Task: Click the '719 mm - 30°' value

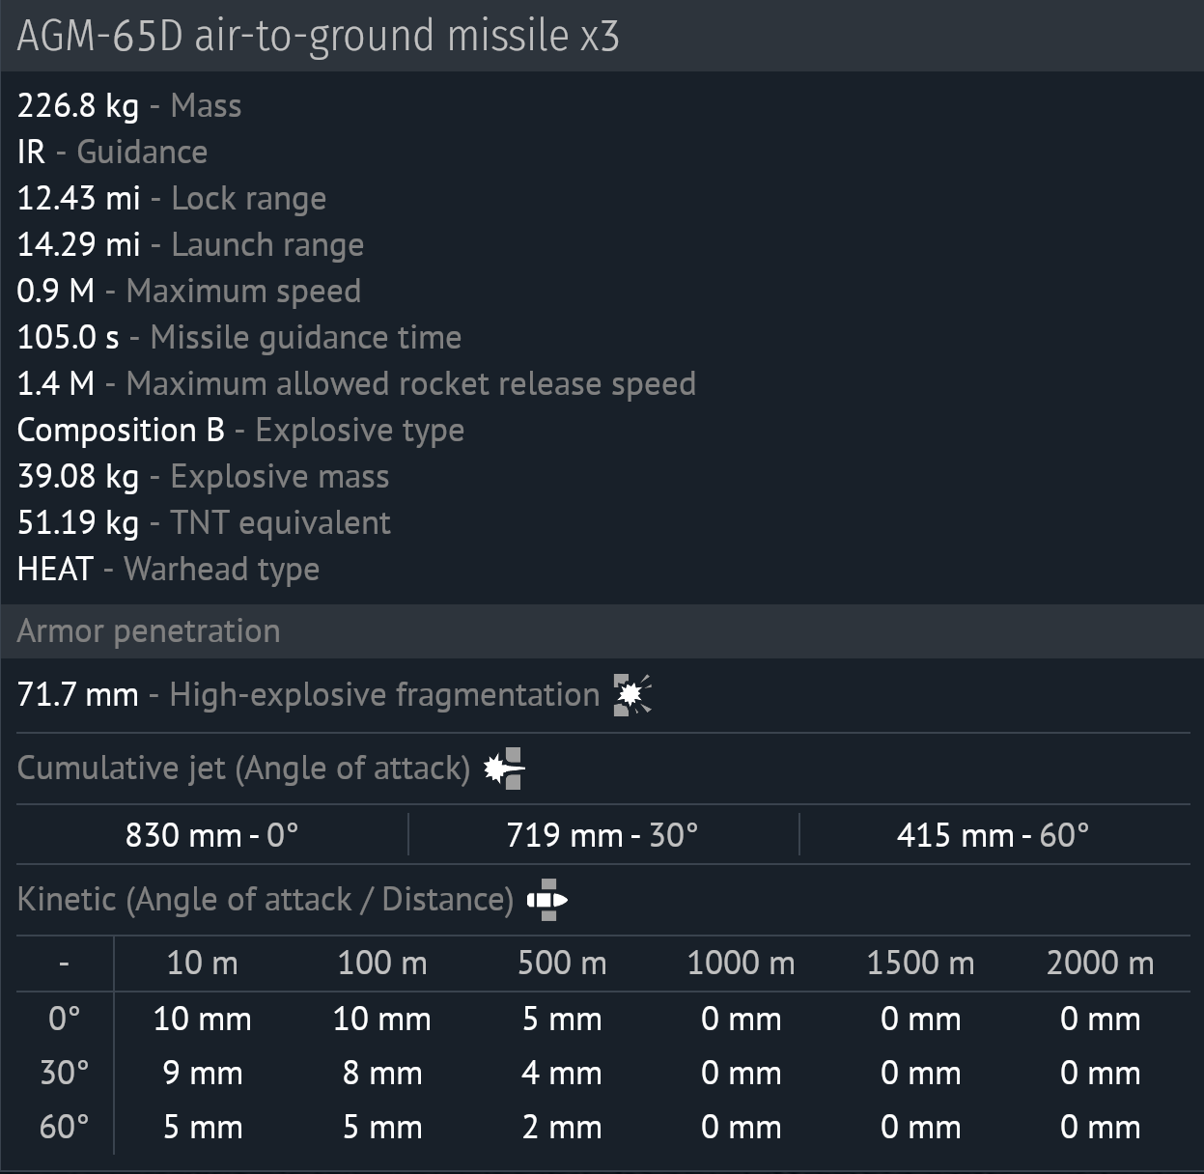Action: [x=602, y=834]
